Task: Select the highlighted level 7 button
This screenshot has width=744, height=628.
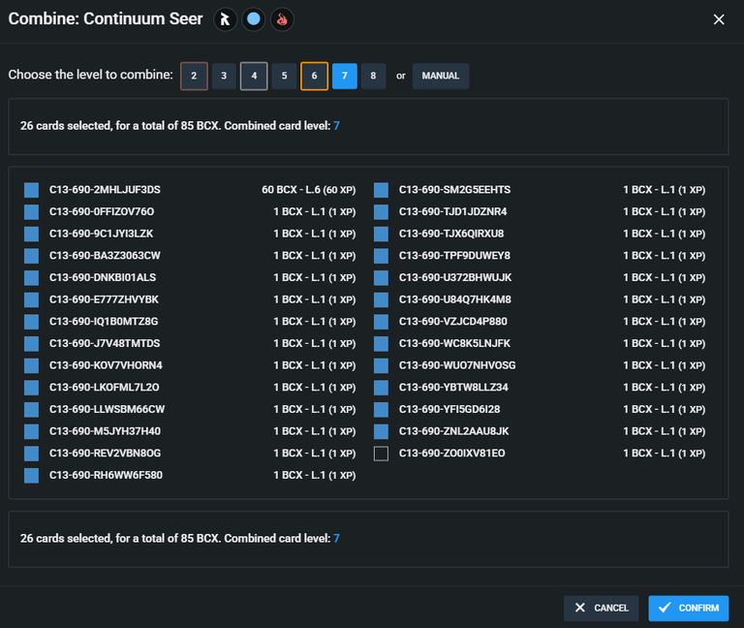Action: (345, 76)
